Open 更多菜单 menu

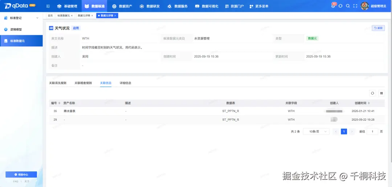point(259,6)
